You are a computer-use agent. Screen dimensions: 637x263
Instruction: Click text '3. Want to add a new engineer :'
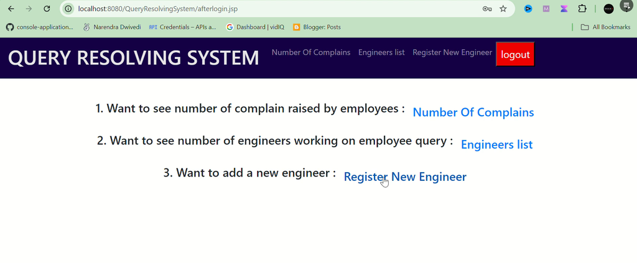click(249, 173)
